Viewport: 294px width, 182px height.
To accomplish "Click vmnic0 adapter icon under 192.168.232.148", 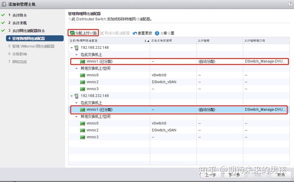I will [82, 75].
